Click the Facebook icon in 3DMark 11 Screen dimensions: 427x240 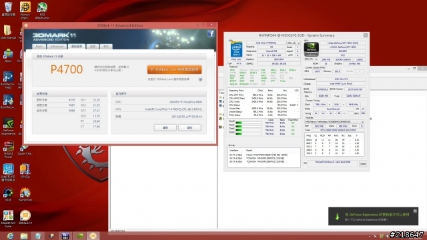point(211,34)
